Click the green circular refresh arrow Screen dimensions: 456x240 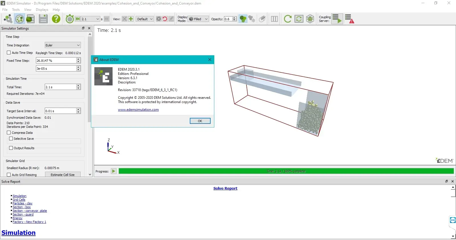pos(288,19)
